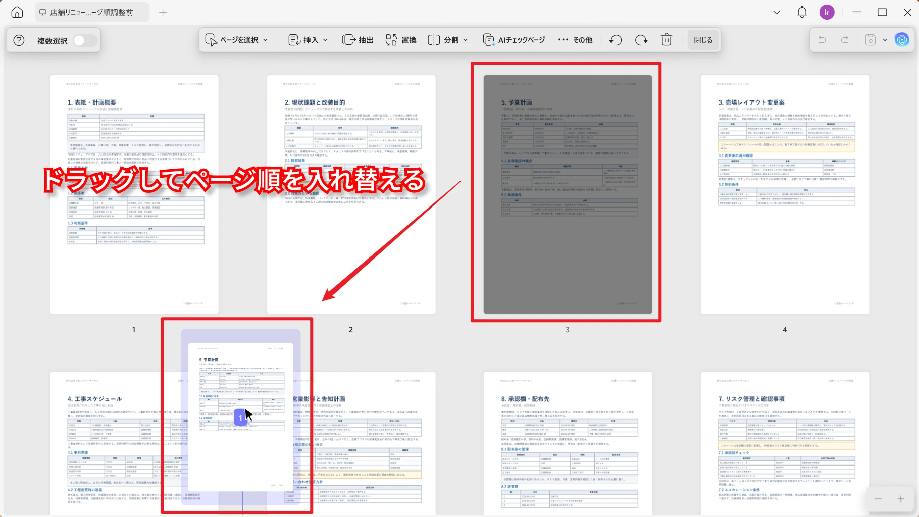Click the 抽出 extract tool

tap(358, 40)
